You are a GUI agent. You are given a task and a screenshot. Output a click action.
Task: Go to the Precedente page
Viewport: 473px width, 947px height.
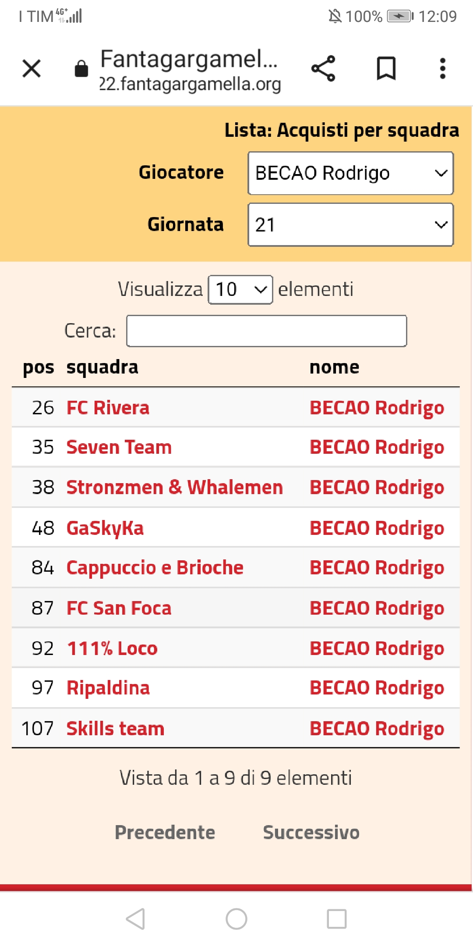165,832
